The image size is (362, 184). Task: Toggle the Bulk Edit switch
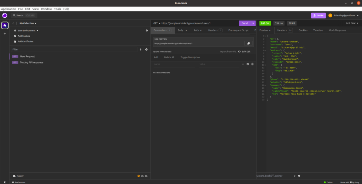click(x=239, y=52)
